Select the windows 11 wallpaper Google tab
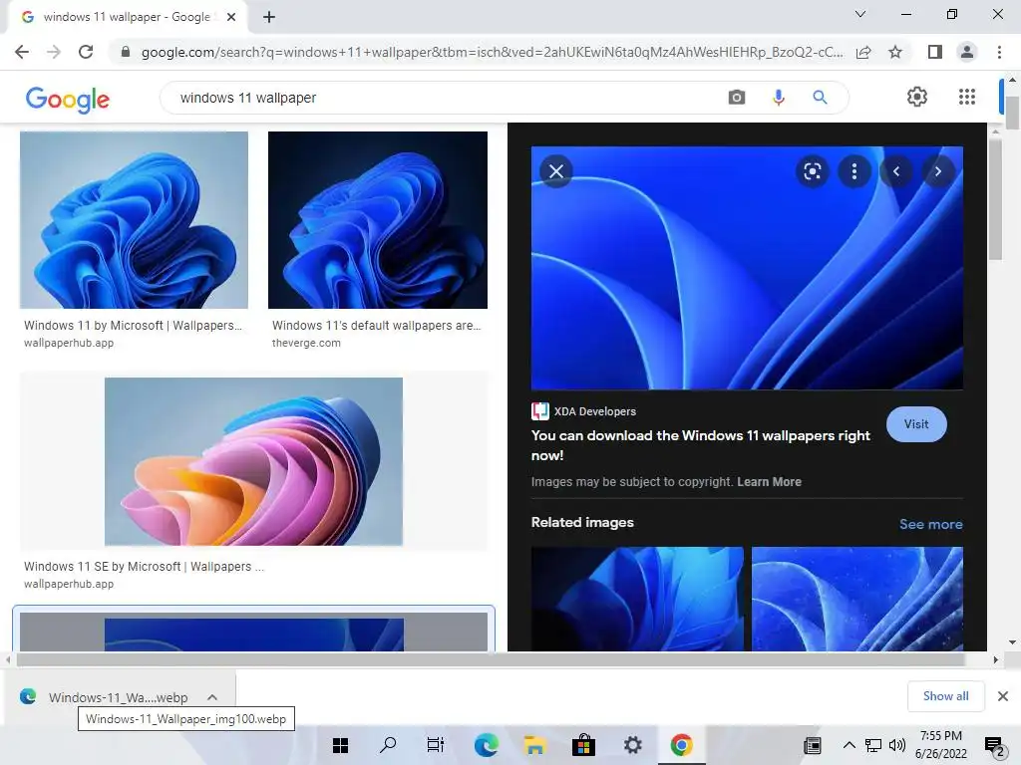Image resolution: width=1021 pixels, height=765 pixels. tap(127, 17)
